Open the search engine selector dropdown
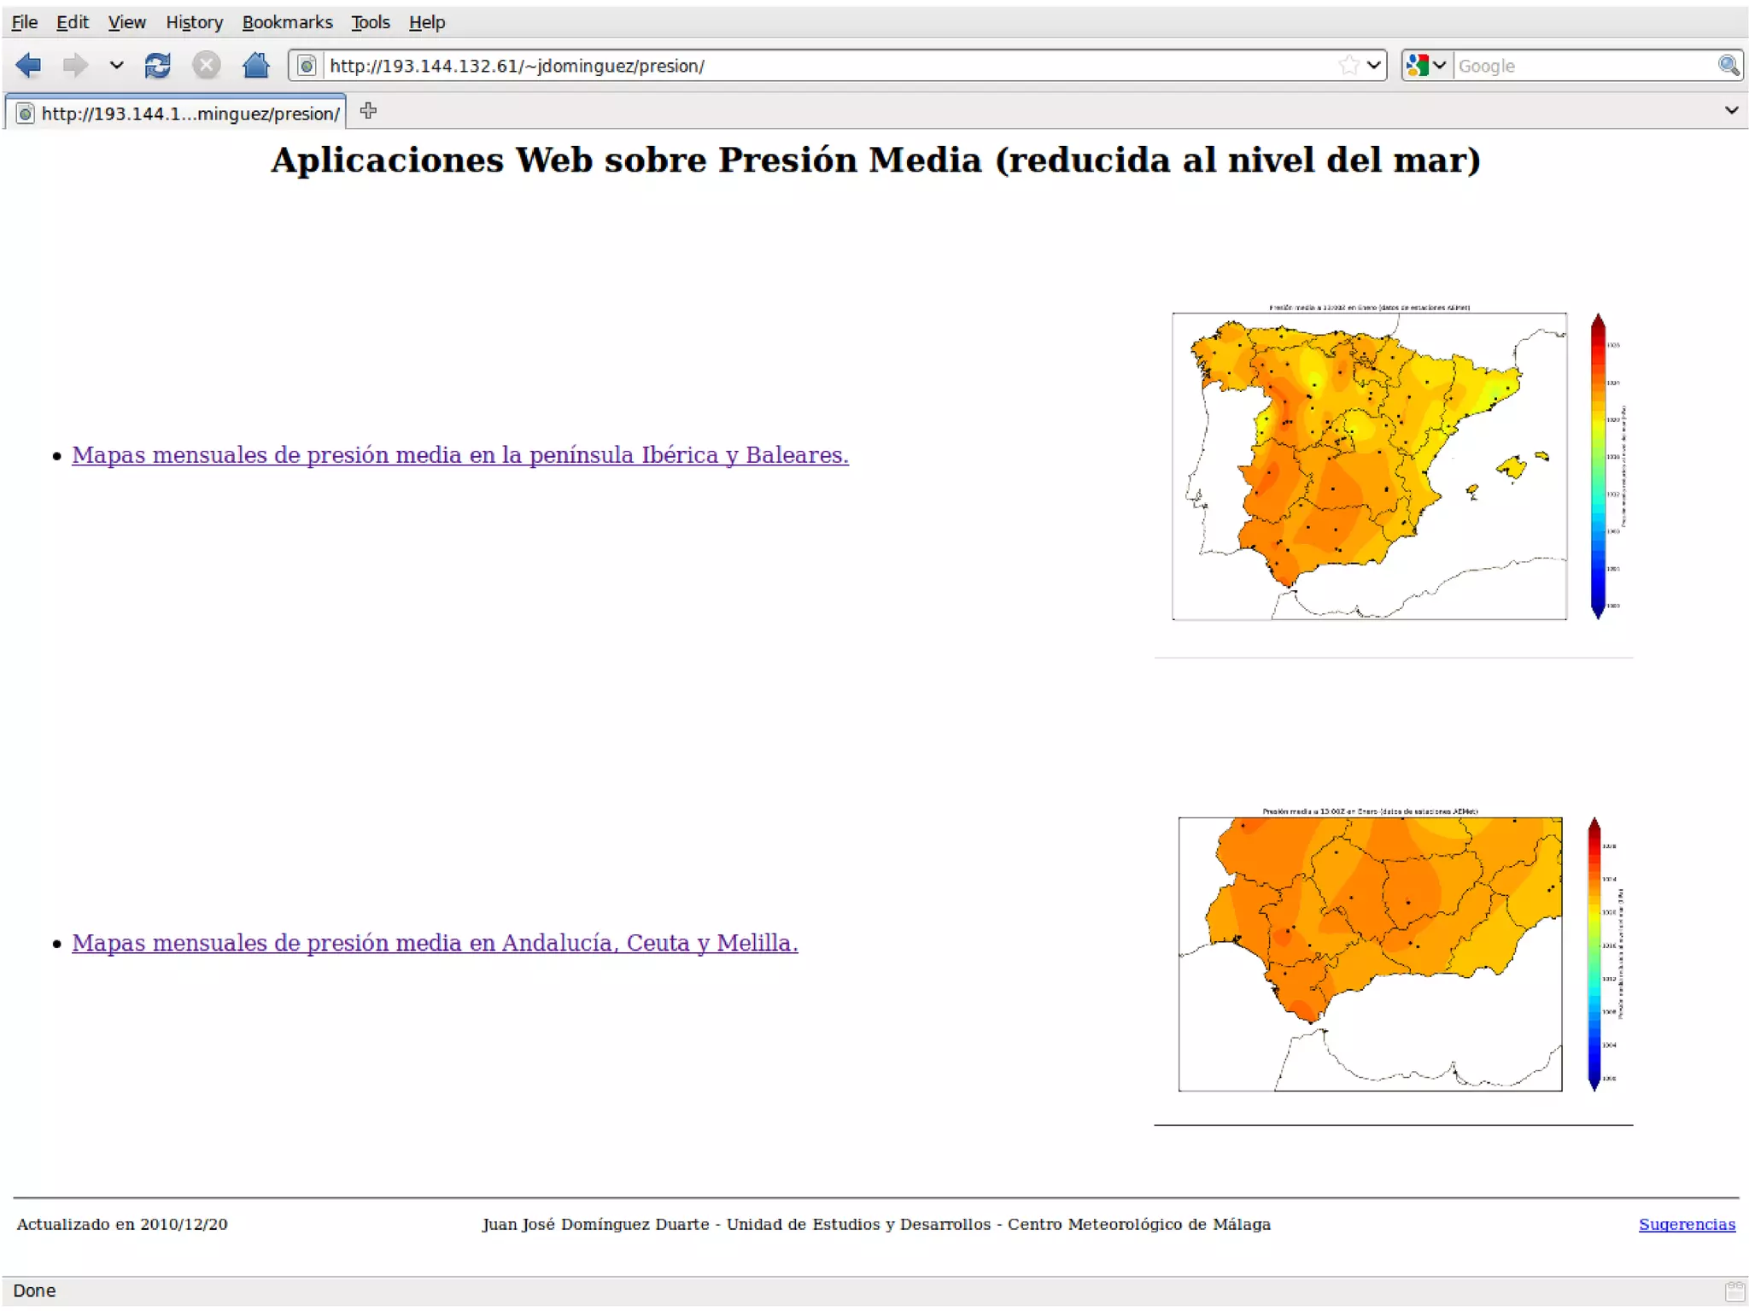 [1426, 66]
